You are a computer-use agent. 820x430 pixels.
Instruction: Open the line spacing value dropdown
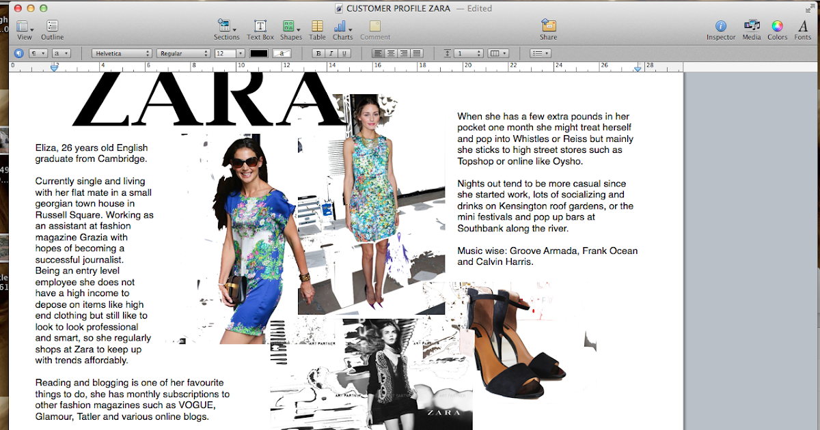(x=469, y=53)
